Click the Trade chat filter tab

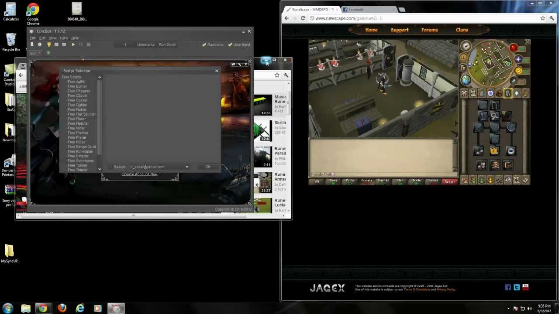click(417, 181)
